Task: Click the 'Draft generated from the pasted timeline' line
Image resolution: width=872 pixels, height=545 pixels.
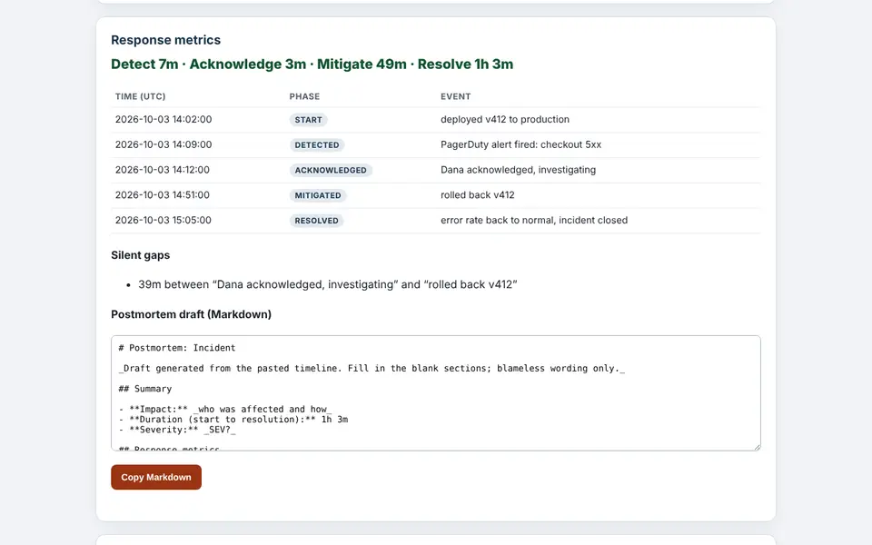Action: click(372, 368)
